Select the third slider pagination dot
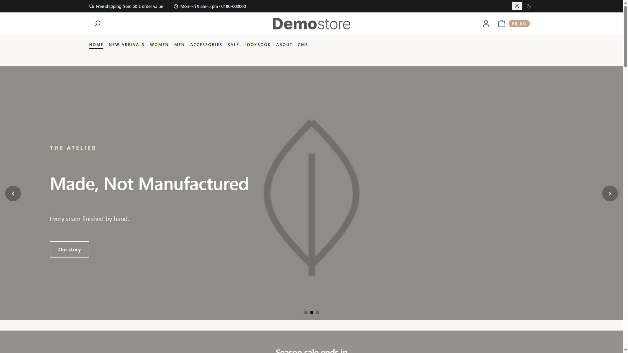Image resolution: width=628 pixels, height=353 pixels. tap(318, 312)
